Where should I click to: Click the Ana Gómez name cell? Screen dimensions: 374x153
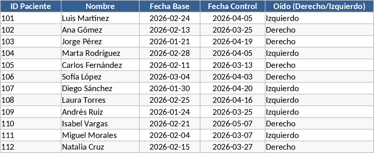coord(82,30)
